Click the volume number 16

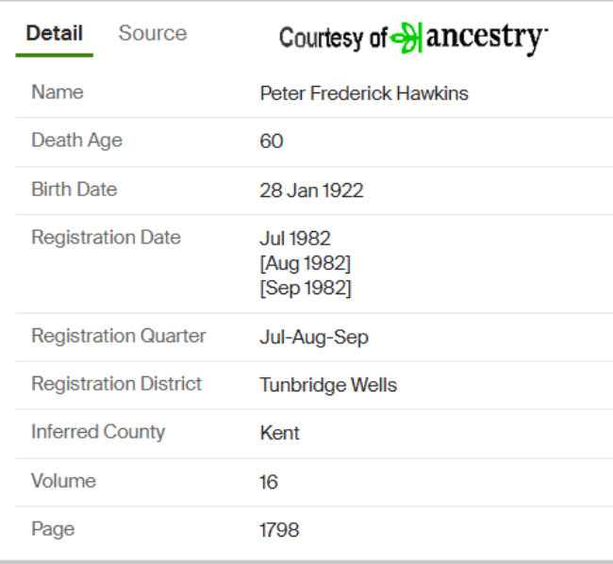point(269,482)
